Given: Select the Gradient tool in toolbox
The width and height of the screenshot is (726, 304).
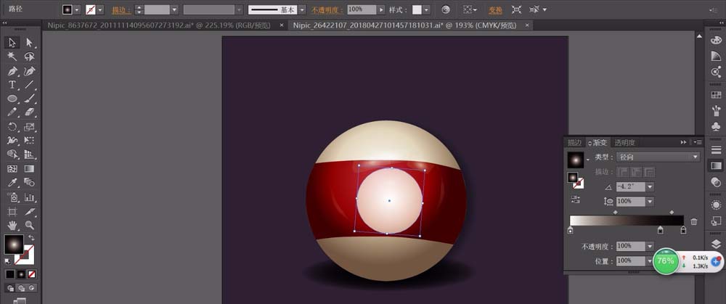Looking at the screenshot, I should (x=30, y=169).
